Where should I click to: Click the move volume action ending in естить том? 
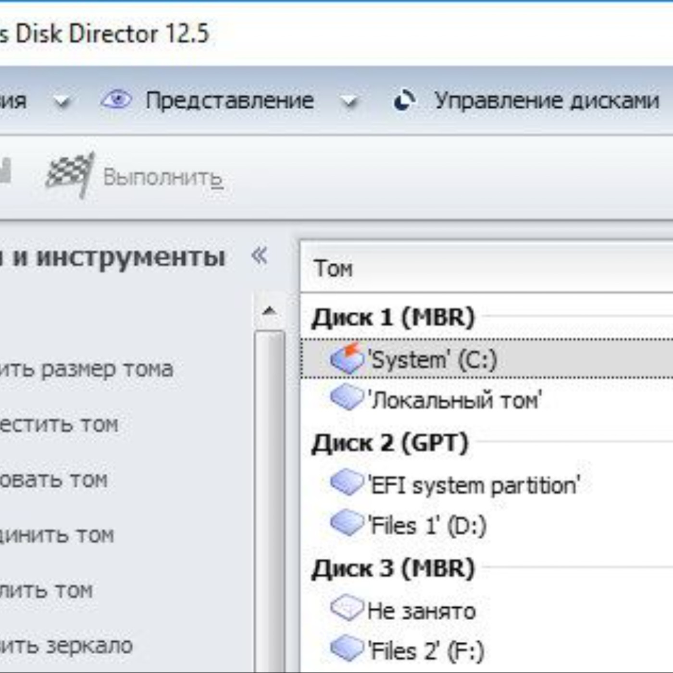click(59, 424)
